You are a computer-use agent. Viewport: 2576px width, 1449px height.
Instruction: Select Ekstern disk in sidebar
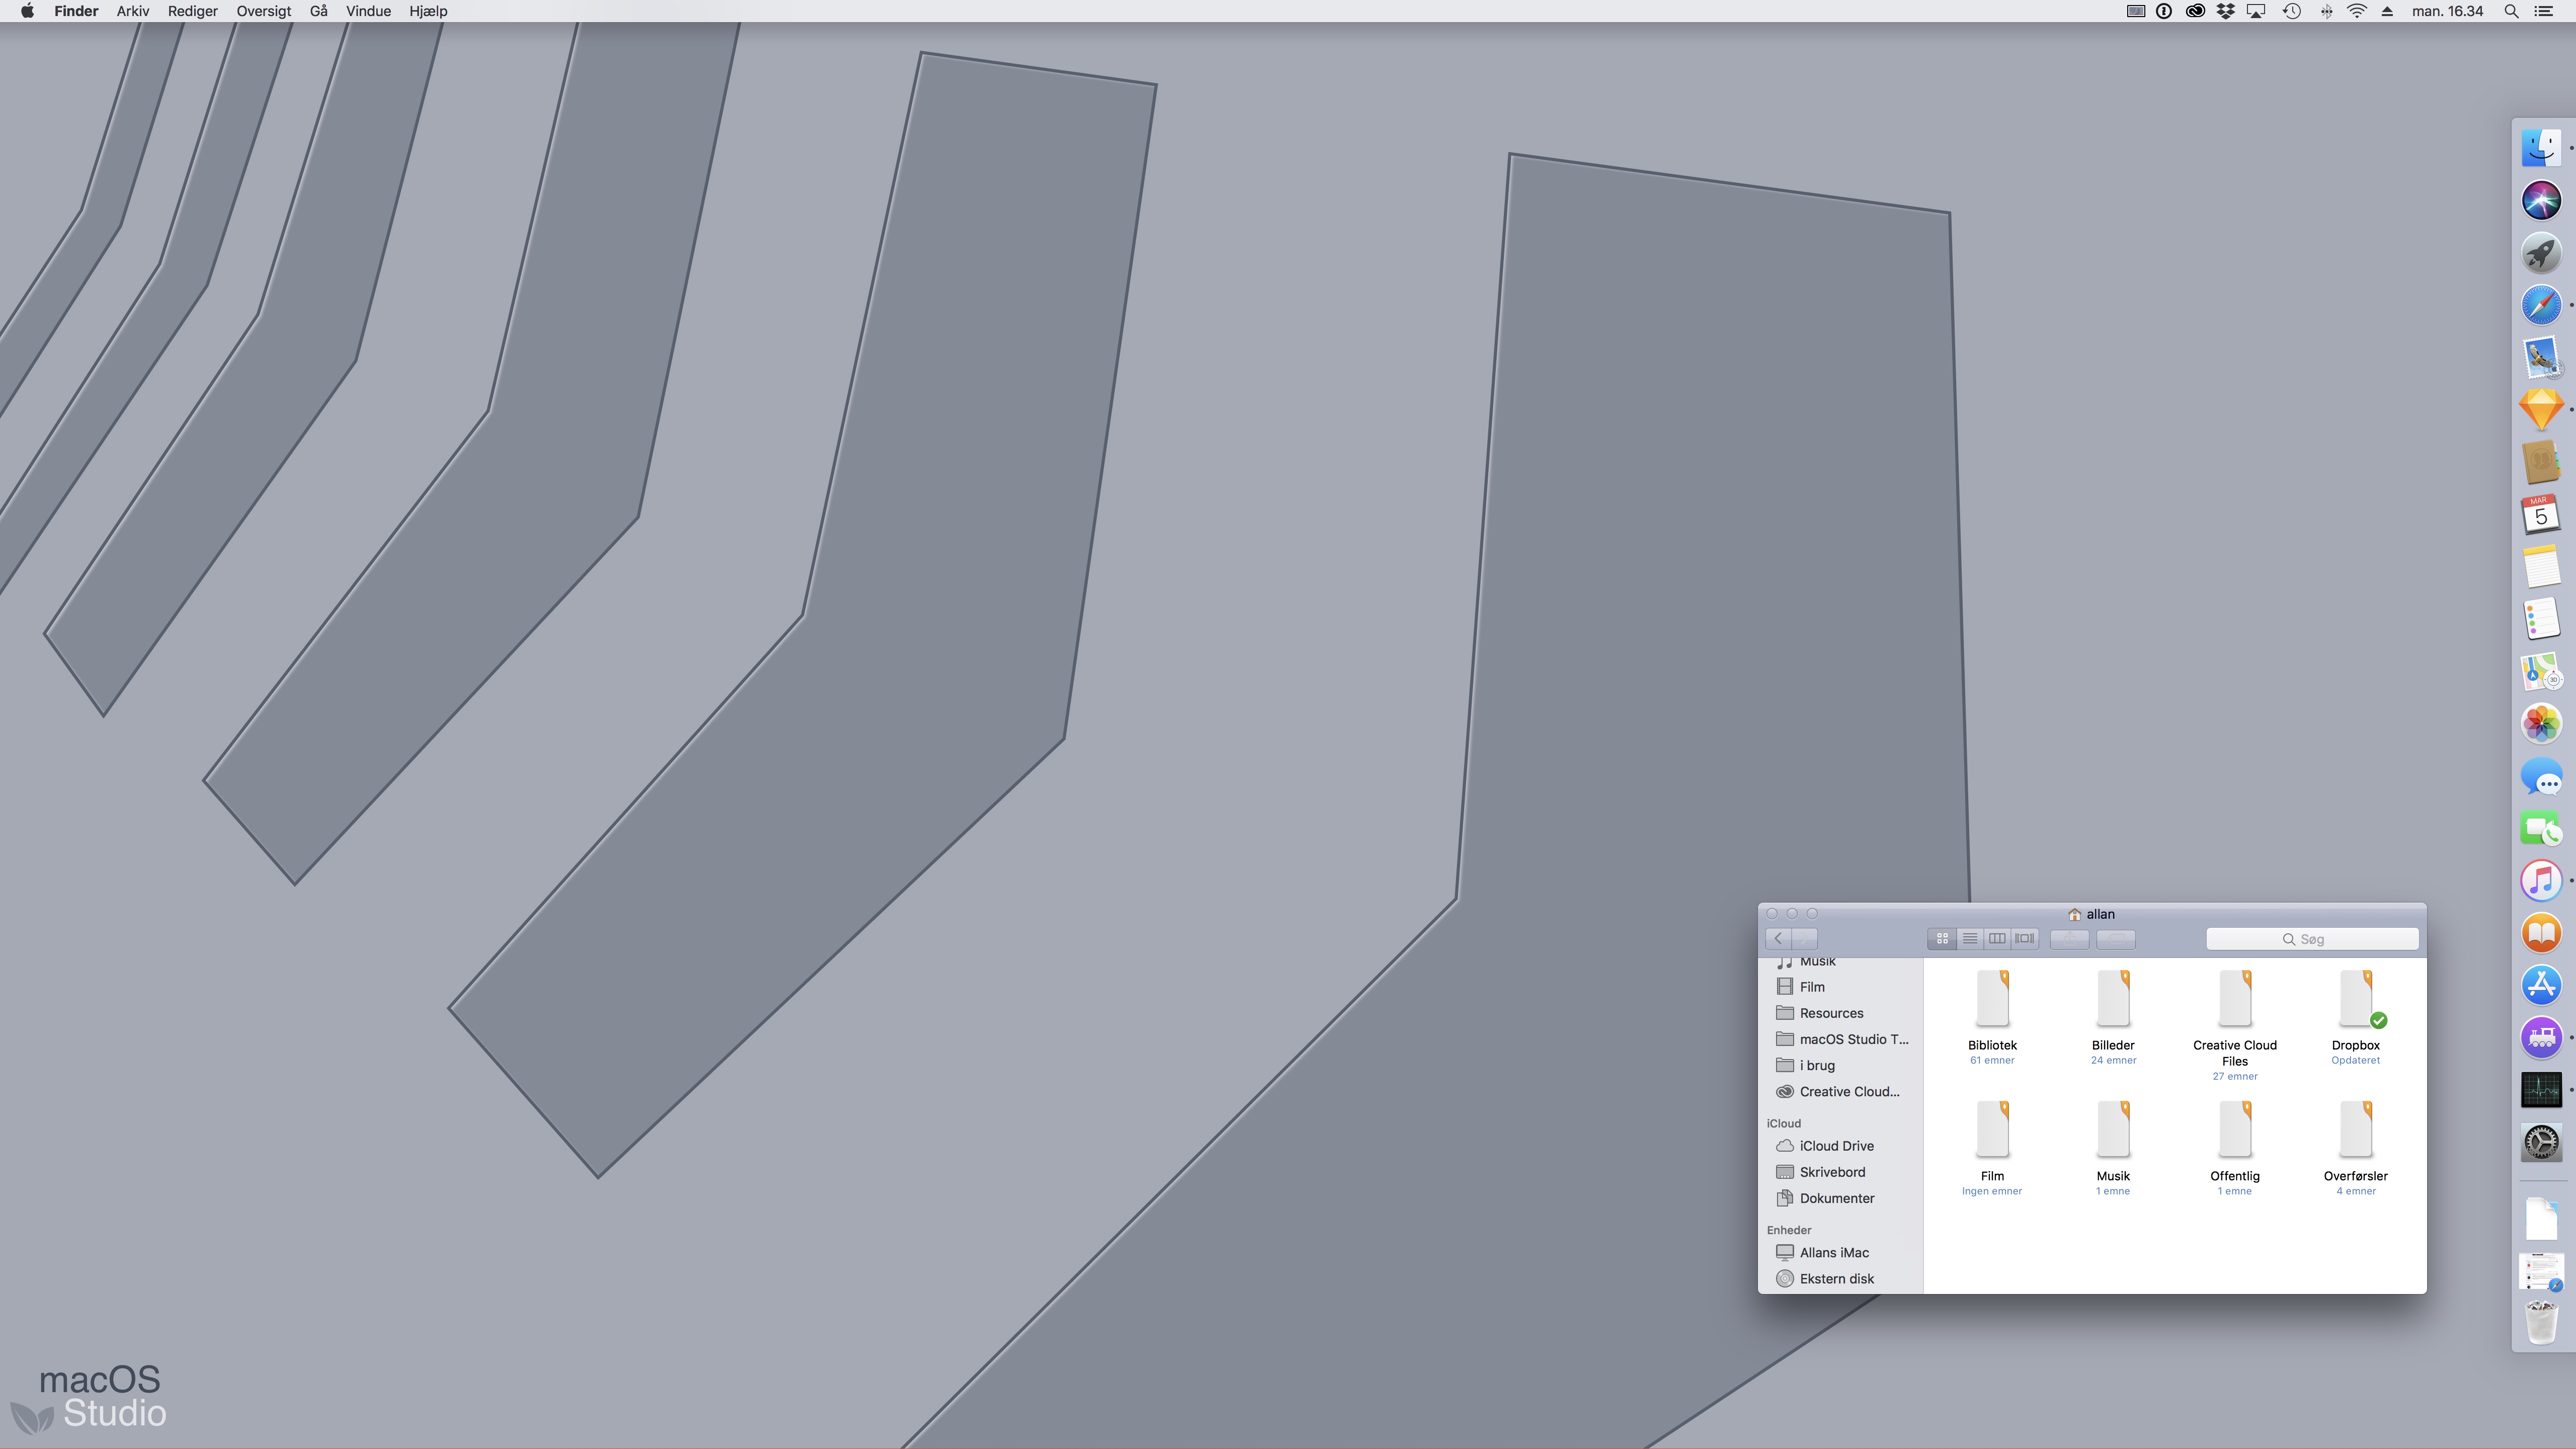[x=1836, y=1278]
